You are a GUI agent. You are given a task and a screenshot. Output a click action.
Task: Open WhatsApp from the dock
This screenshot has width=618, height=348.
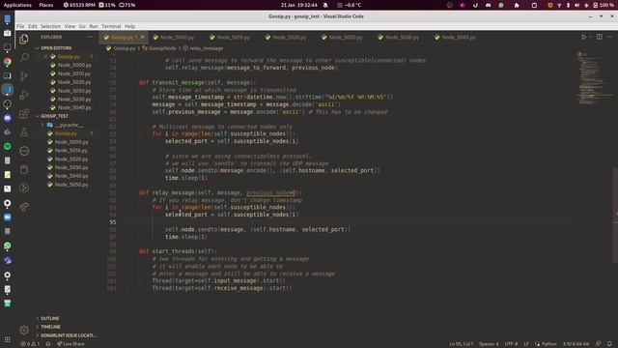coord(7,246)
